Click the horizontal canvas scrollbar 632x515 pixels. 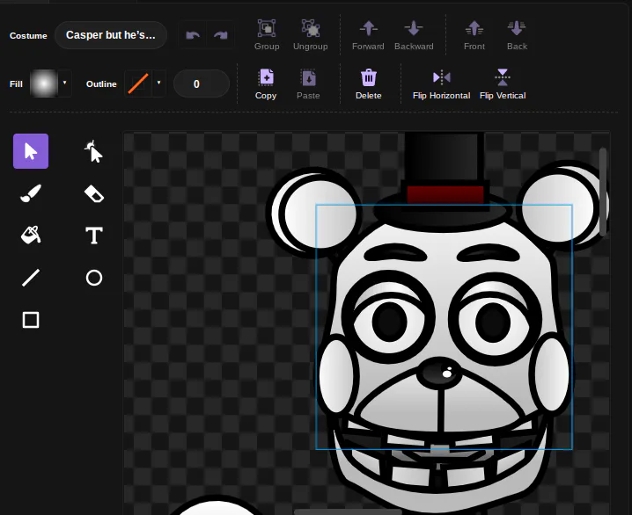[347, 511]
